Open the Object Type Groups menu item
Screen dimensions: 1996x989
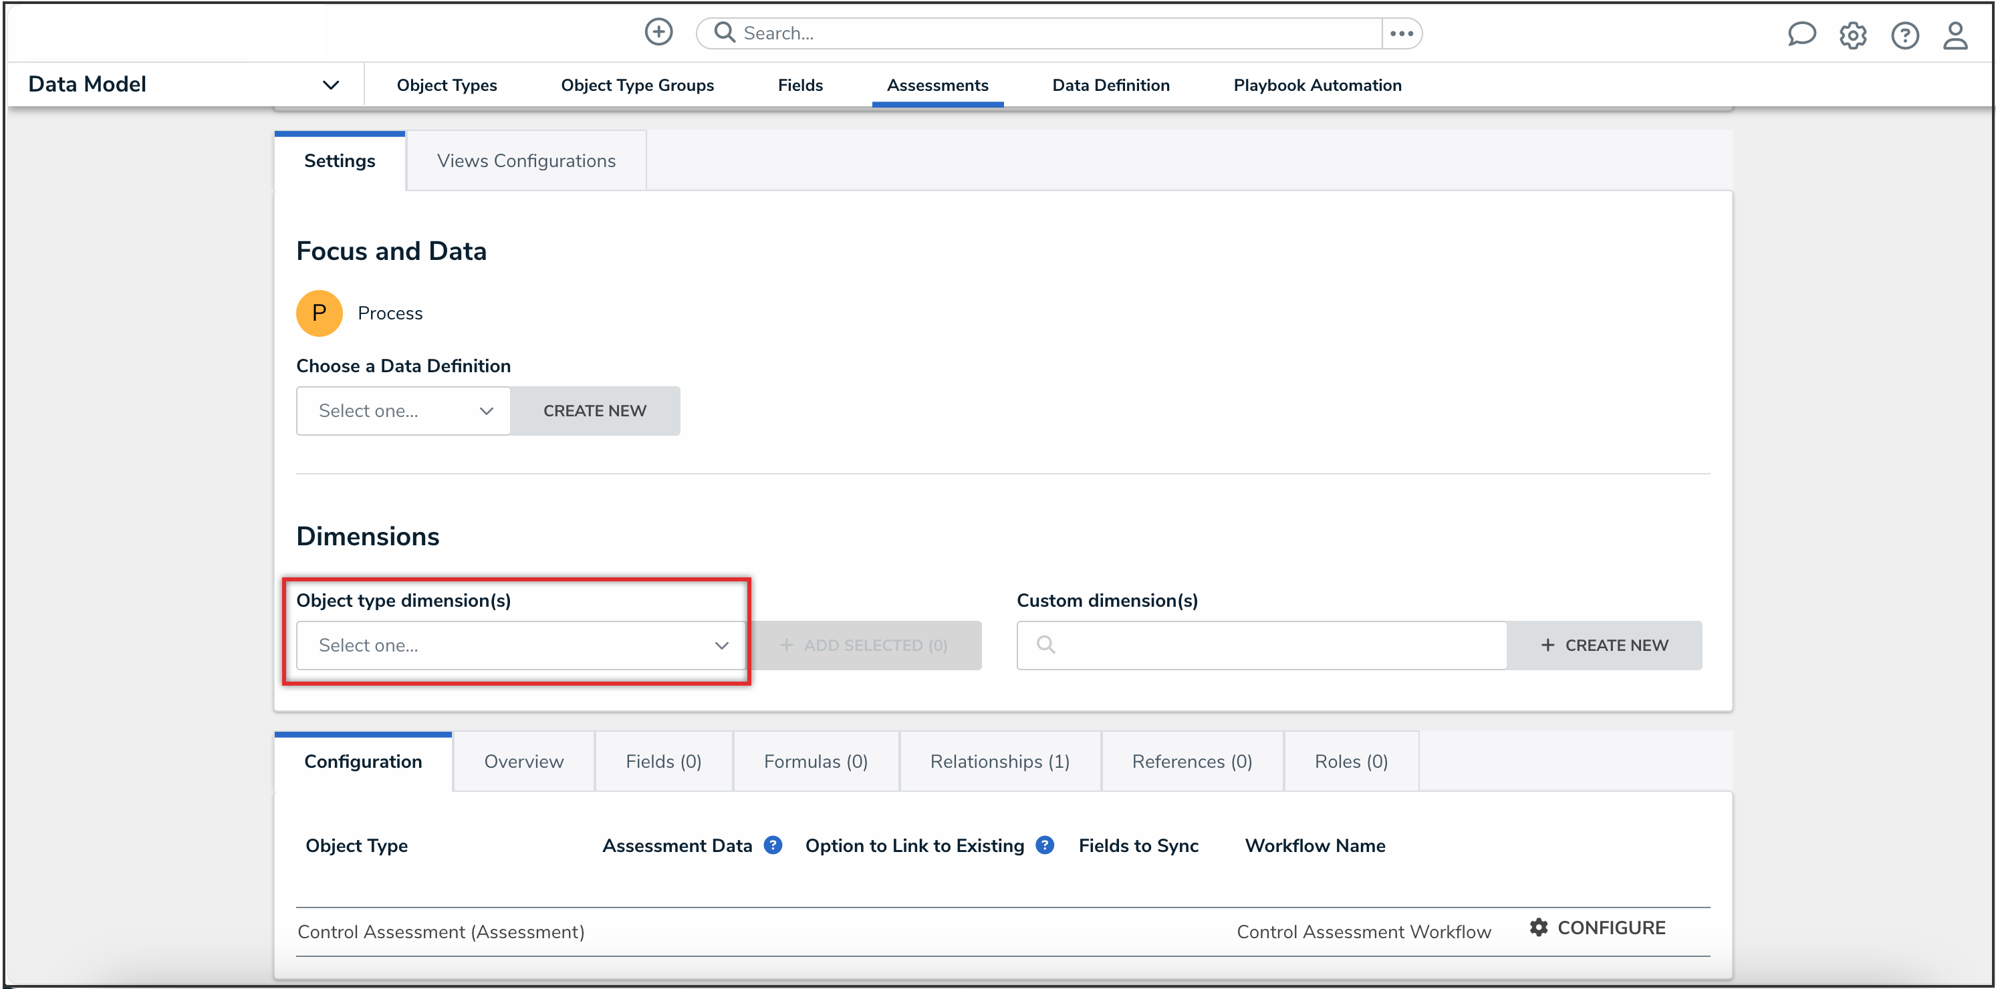[637, 85]
